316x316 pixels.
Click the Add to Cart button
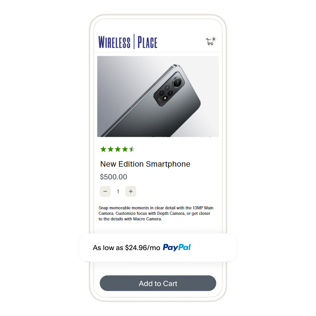[158, 283]
